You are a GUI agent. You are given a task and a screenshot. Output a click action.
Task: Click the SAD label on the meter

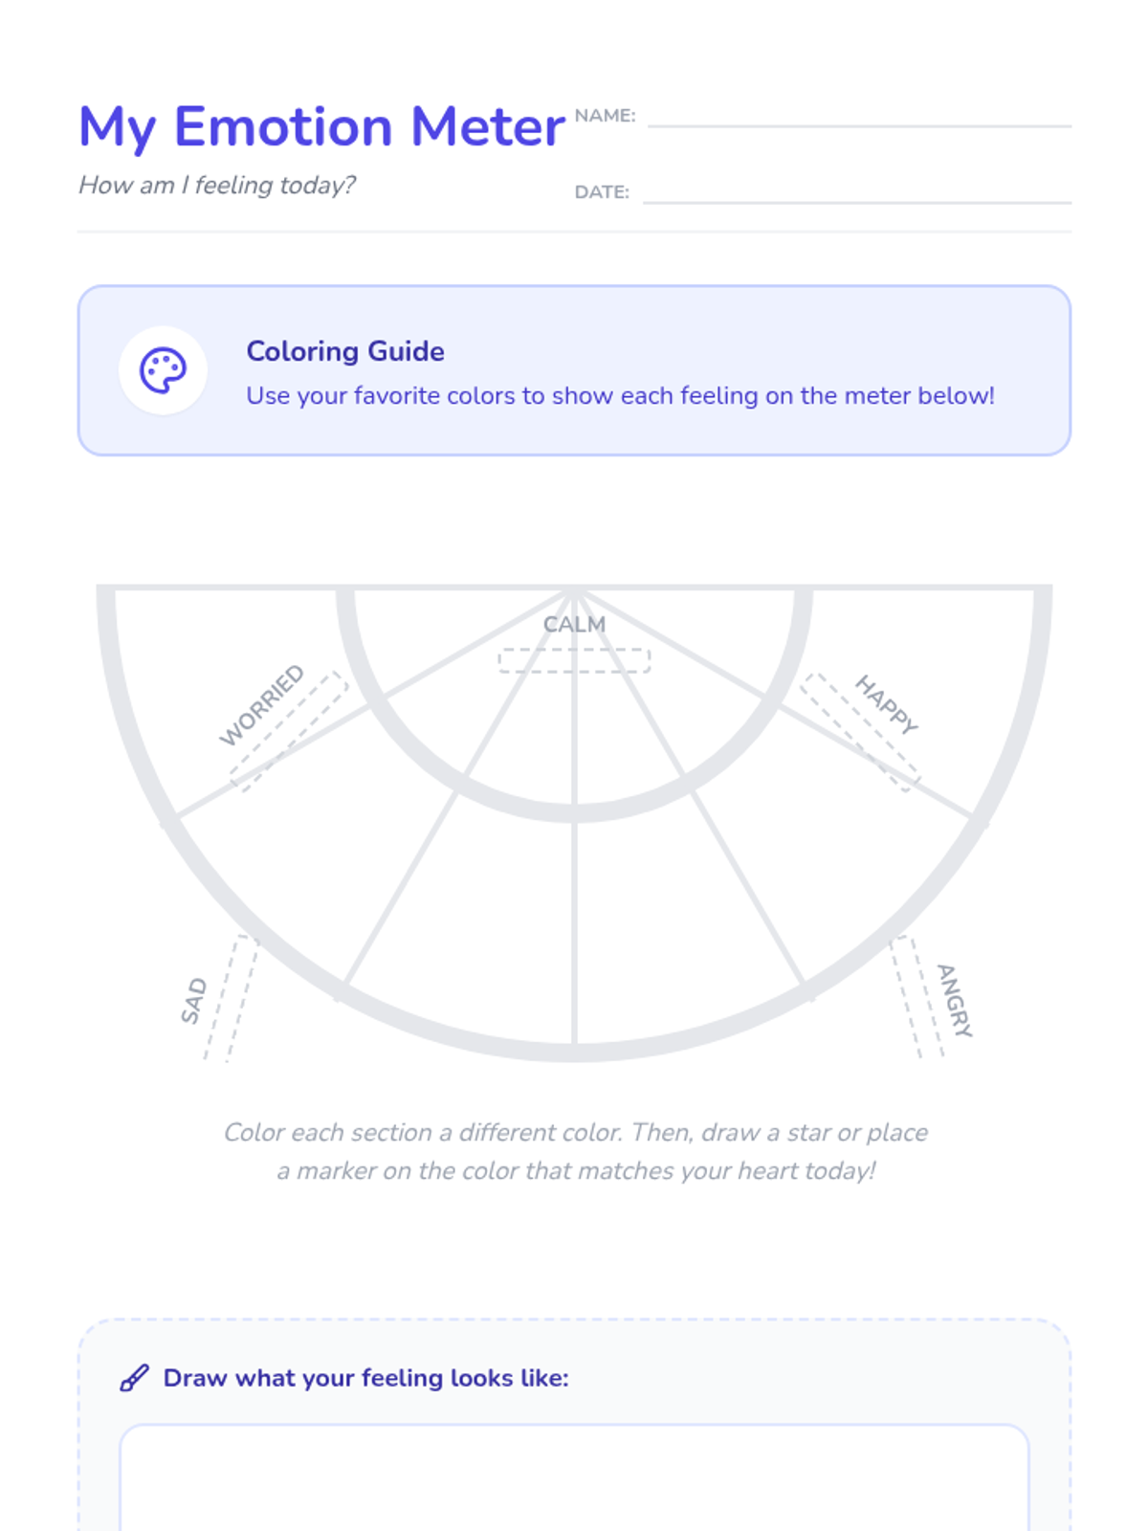point(193,1001)
